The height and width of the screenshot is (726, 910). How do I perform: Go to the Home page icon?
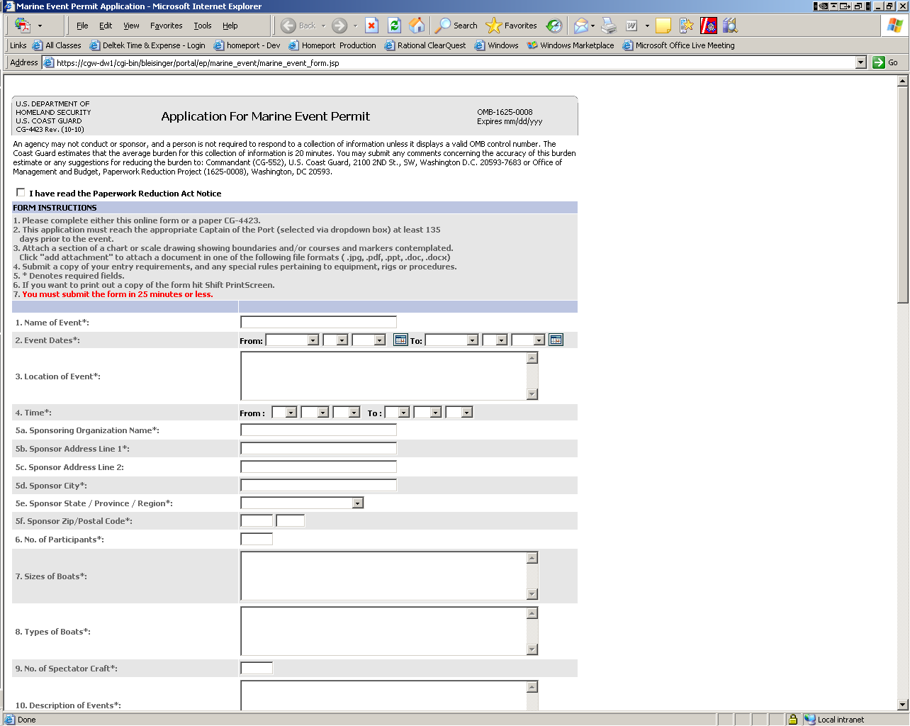coord(417,26)
